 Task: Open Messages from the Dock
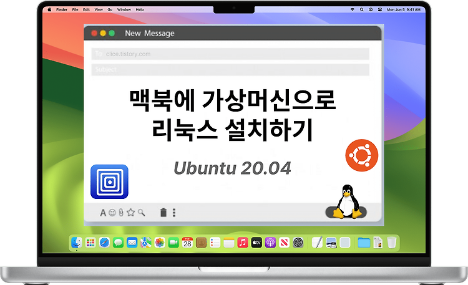pos(118,243)
